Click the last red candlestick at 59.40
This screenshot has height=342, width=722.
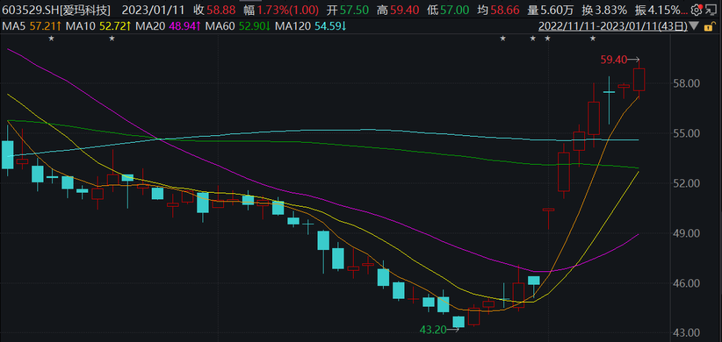point(639,79)
